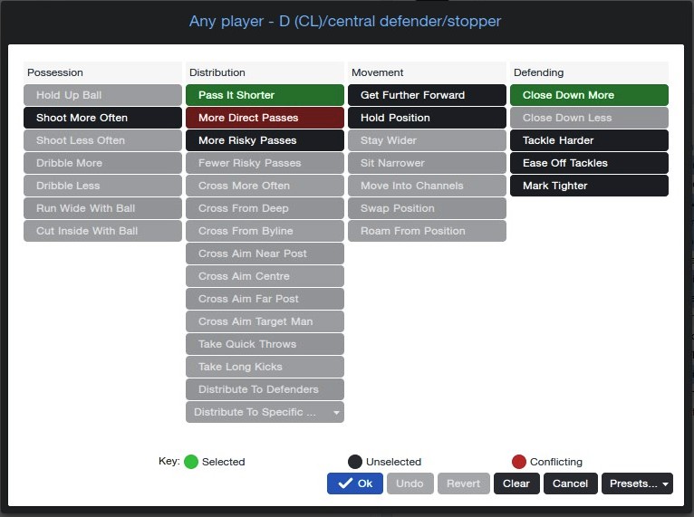The height and width of the screenshot is (517, 694).
Task: Toggle Cross From Byline
Action: click(x=265, y=231)
